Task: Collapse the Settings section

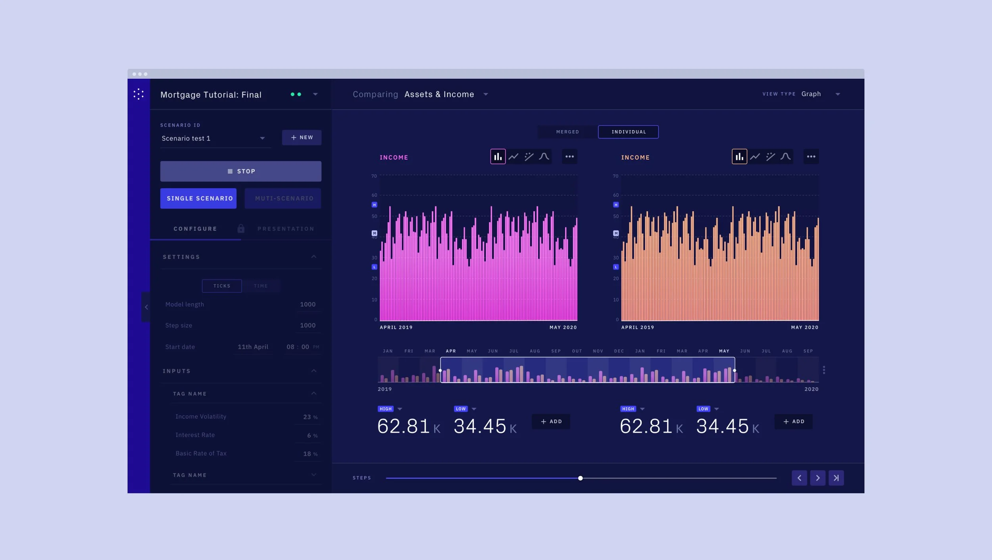Action: click(x=313, y=257)
